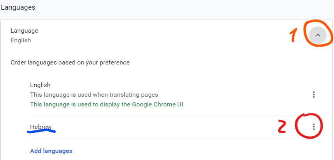
Task: Click the current language value English under Language
Action: point(21,40)
